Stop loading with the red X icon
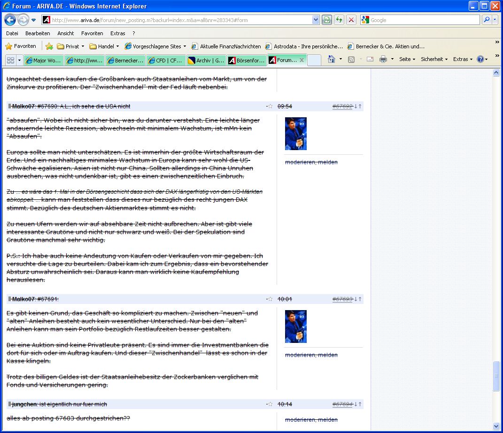The width and height of the screenshot is (503, 433). pos(351,20)
